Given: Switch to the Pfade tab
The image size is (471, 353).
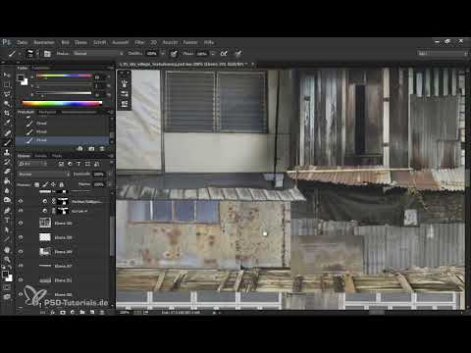Looking at the screenshot, I should coord(57,156).
